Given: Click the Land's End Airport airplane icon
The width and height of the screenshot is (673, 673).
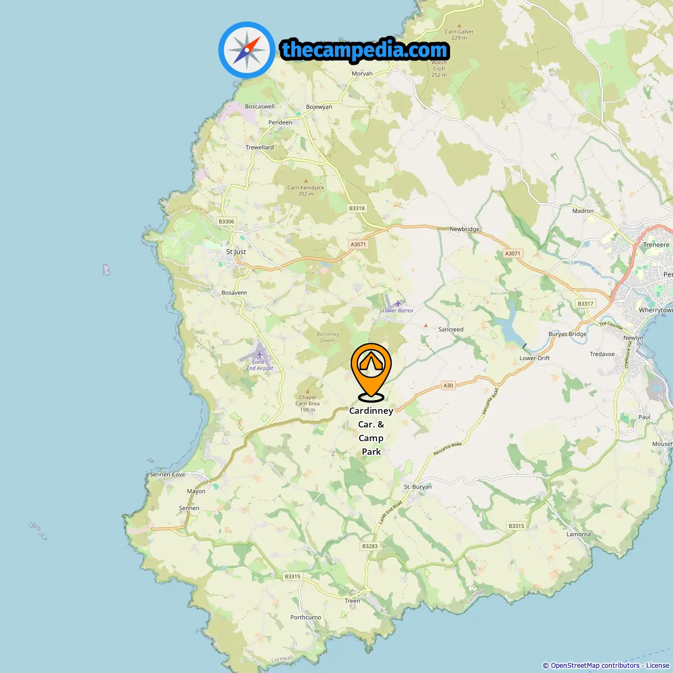Looking at the screenshot, I should point(260,354).
